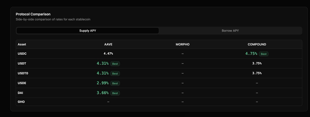Click the AAVE column header
310x117 pixels.
108,45
